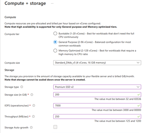Click the green checkmark in Throughput field
The width and height of the screenshot is (143, 133).
point(138,116)
